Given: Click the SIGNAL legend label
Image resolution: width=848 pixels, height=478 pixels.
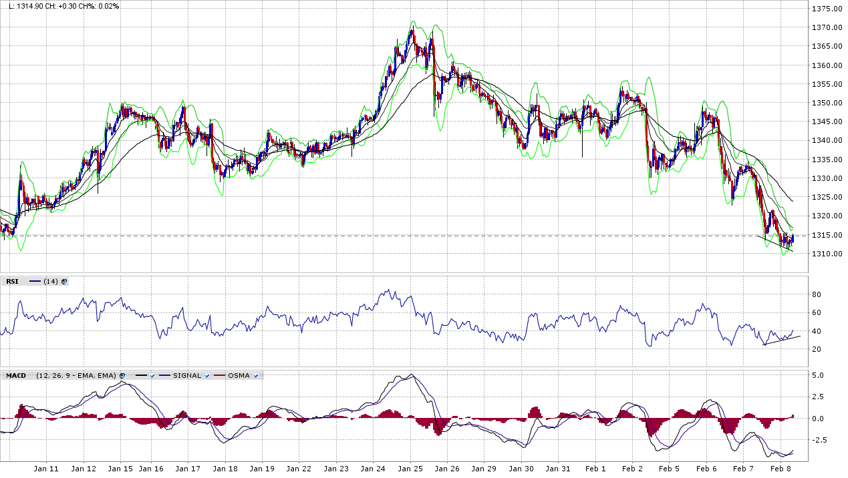Looking at the screenshot, I should (187, 376).
